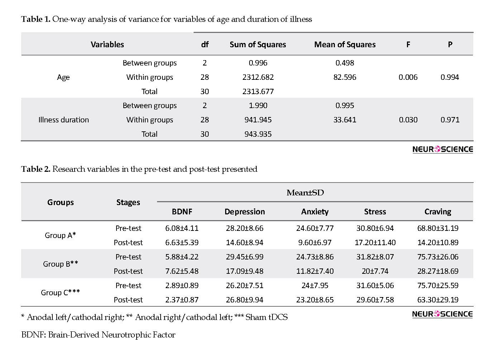Click the Illness duration row label
This screenshot has height=340, width=493.
point(63,120)
